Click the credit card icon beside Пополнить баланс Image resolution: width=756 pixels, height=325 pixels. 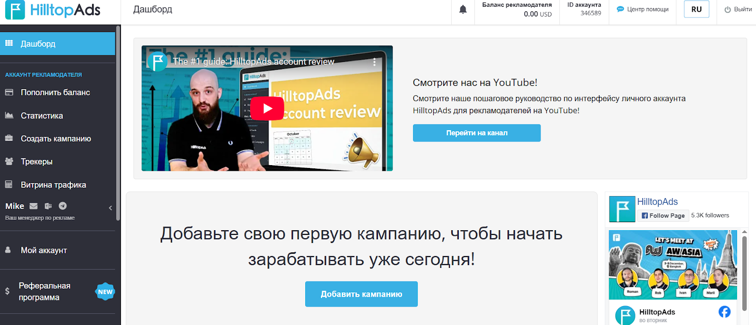point(9,92)
